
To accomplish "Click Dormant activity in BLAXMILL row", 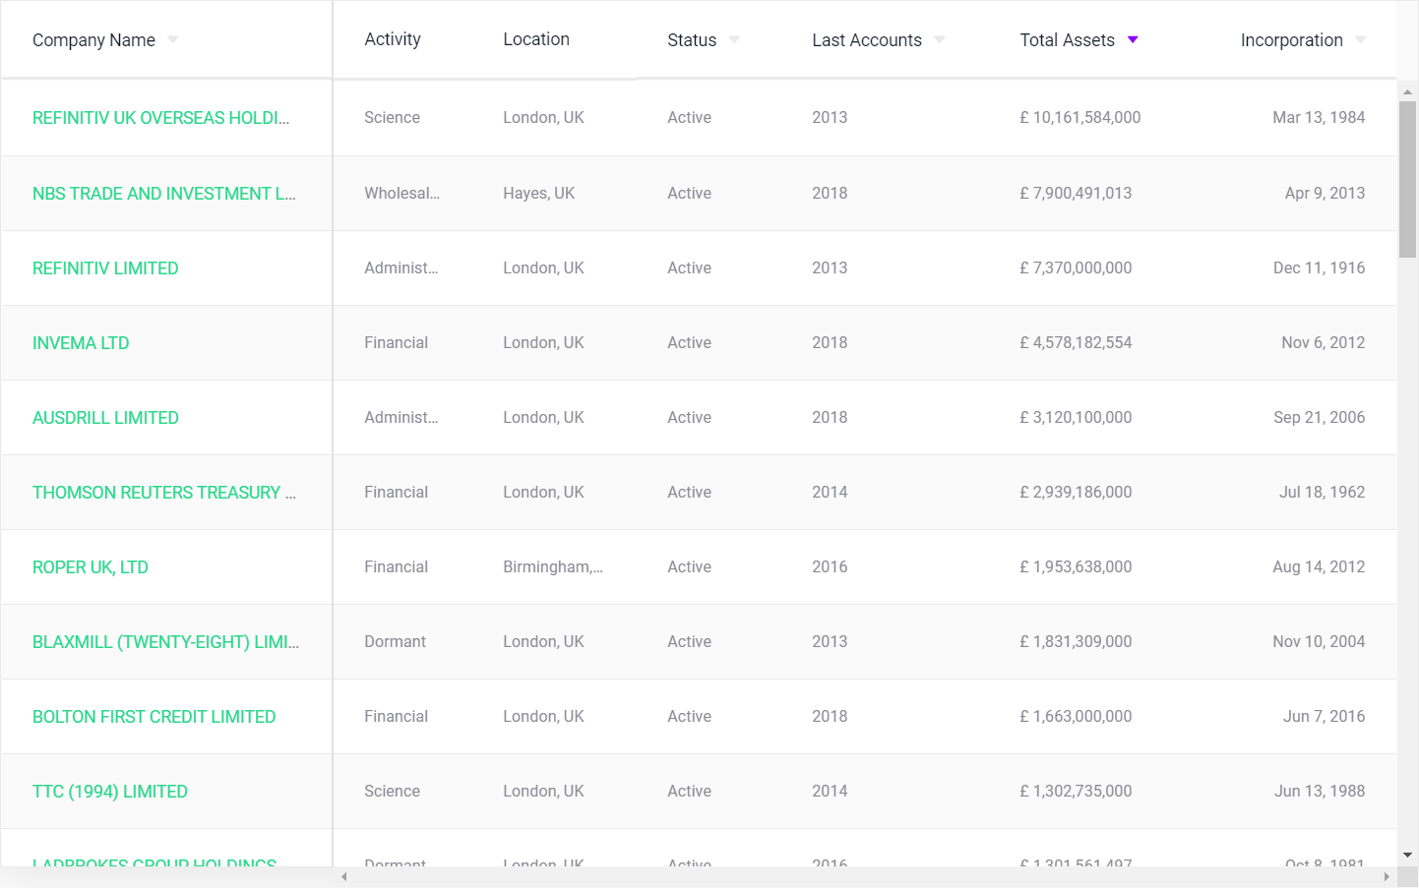I will point(395,641).
